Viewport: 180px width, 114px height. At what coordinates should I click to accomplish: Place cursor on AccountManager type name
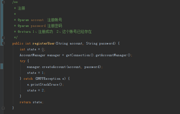click(32, 55)
